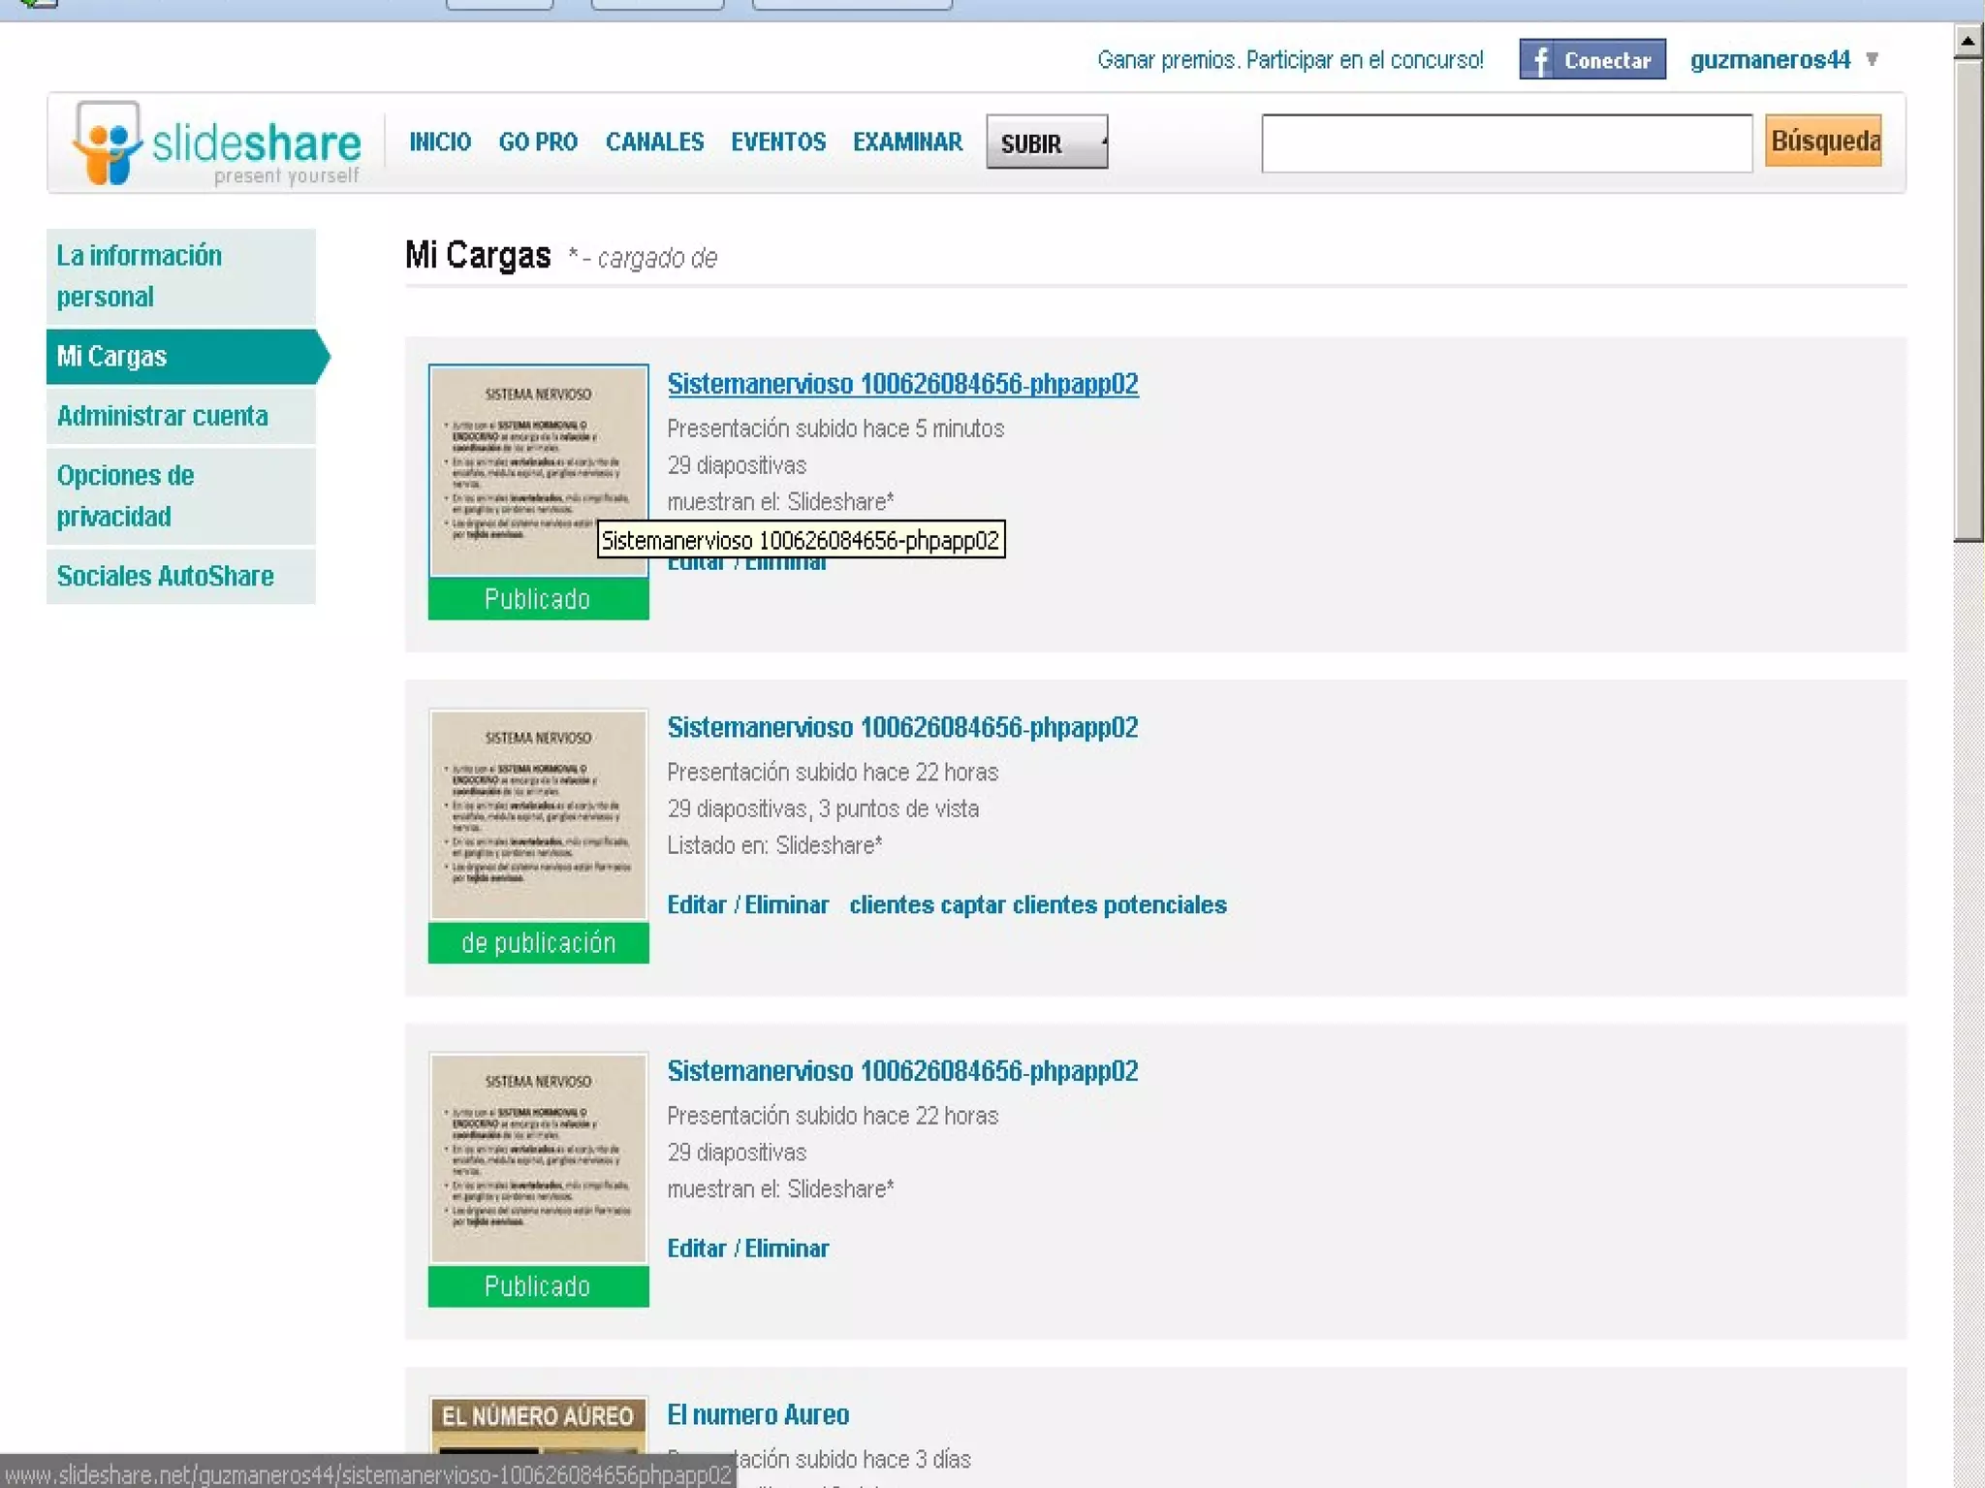Open the guzmaneros44 user dropdown arrow
Screen dimensions: 1985x1488
pyautogui.click(x=1872, y=60)
